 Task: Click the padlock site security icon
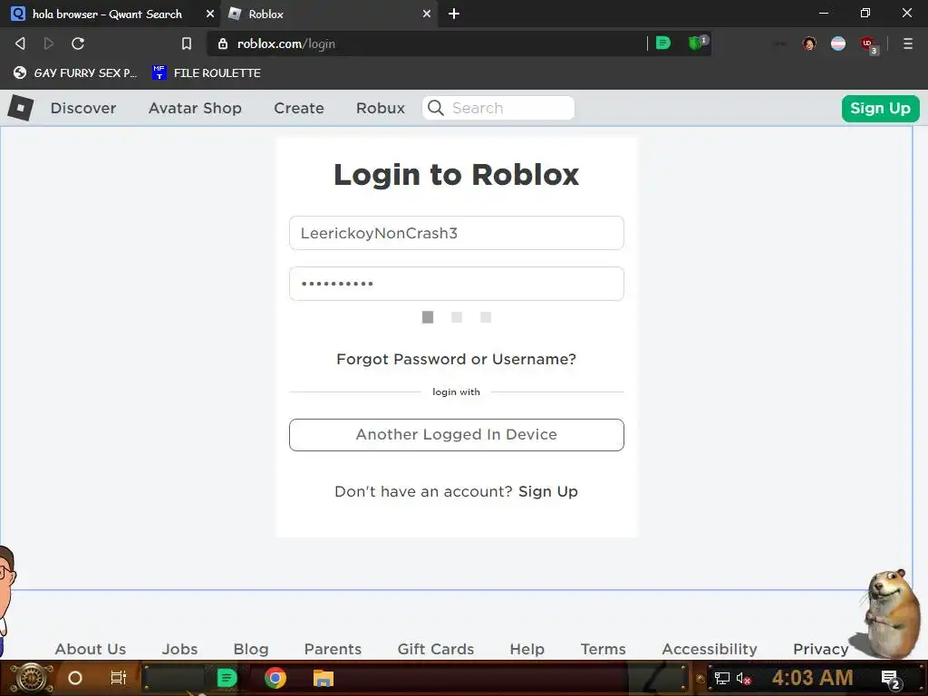point(223,43)
